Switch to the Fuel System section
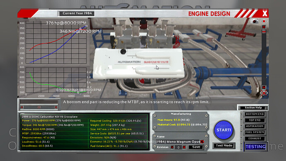The image size is (286, 161). click(254, 132)
